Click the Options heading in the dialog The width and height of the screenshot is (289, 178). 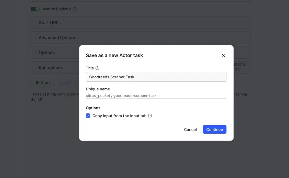(93, 108)
